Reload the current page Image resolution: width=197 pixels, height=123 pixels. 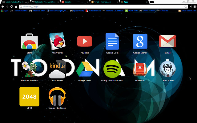pos(12,6)
